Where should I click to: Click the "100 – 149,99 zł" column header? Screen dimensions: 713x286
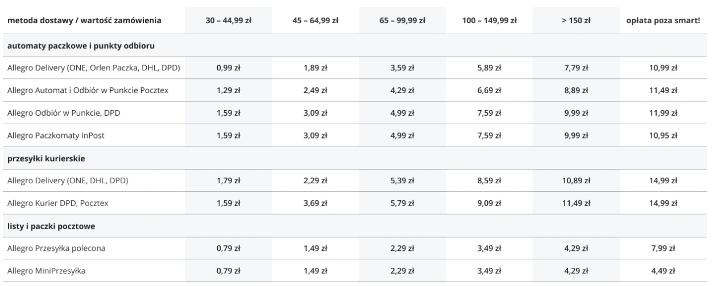tap(490, 21)
